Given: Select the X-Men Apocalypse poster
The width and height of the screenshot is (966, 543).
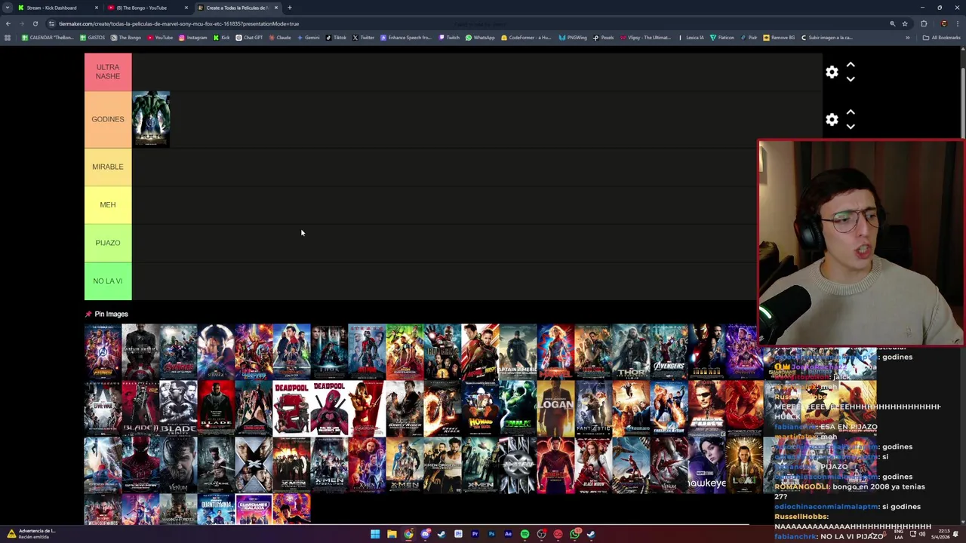Looking at the screenshot, I should coord(329,465).
